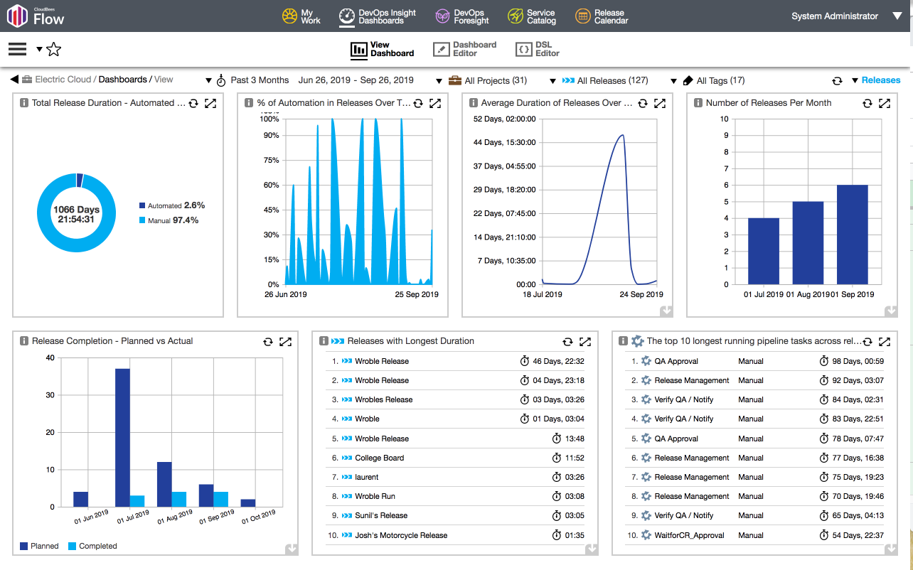Refresh the Number of Releases Per Month widget

point(867,103)
